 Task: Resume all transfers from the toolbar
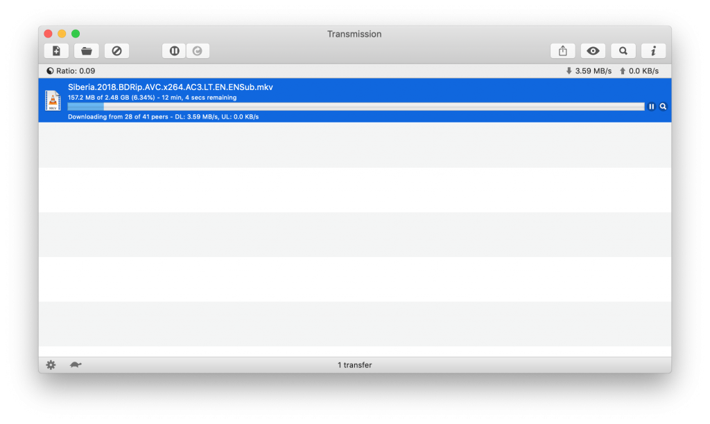[198, 51]
